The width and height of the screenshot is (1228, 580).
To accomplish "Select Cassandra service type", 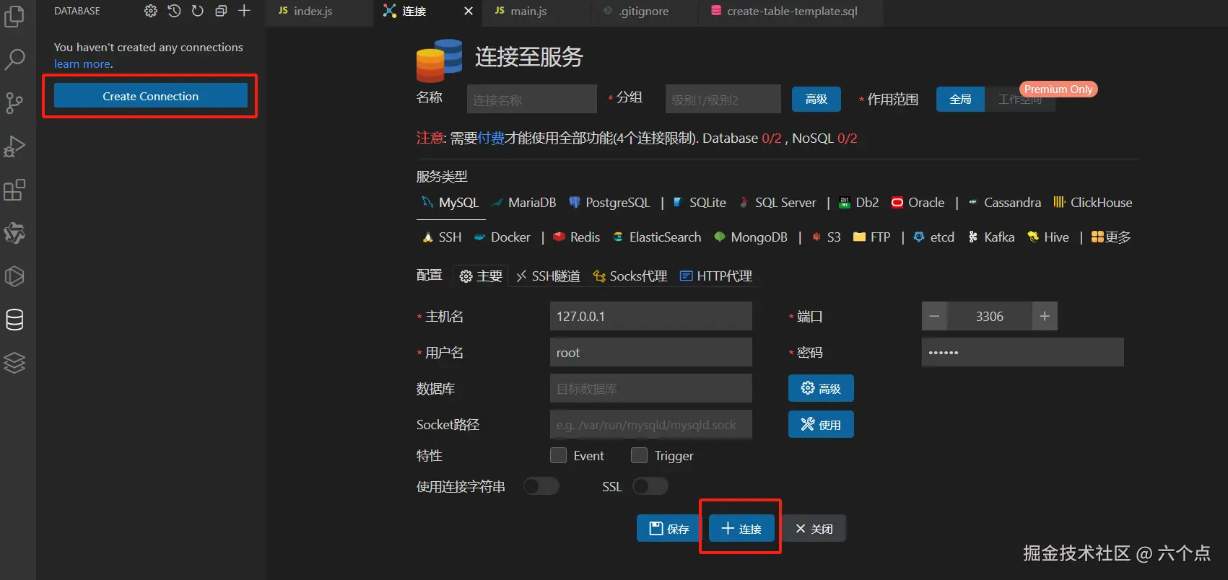I will point(1004,203).
